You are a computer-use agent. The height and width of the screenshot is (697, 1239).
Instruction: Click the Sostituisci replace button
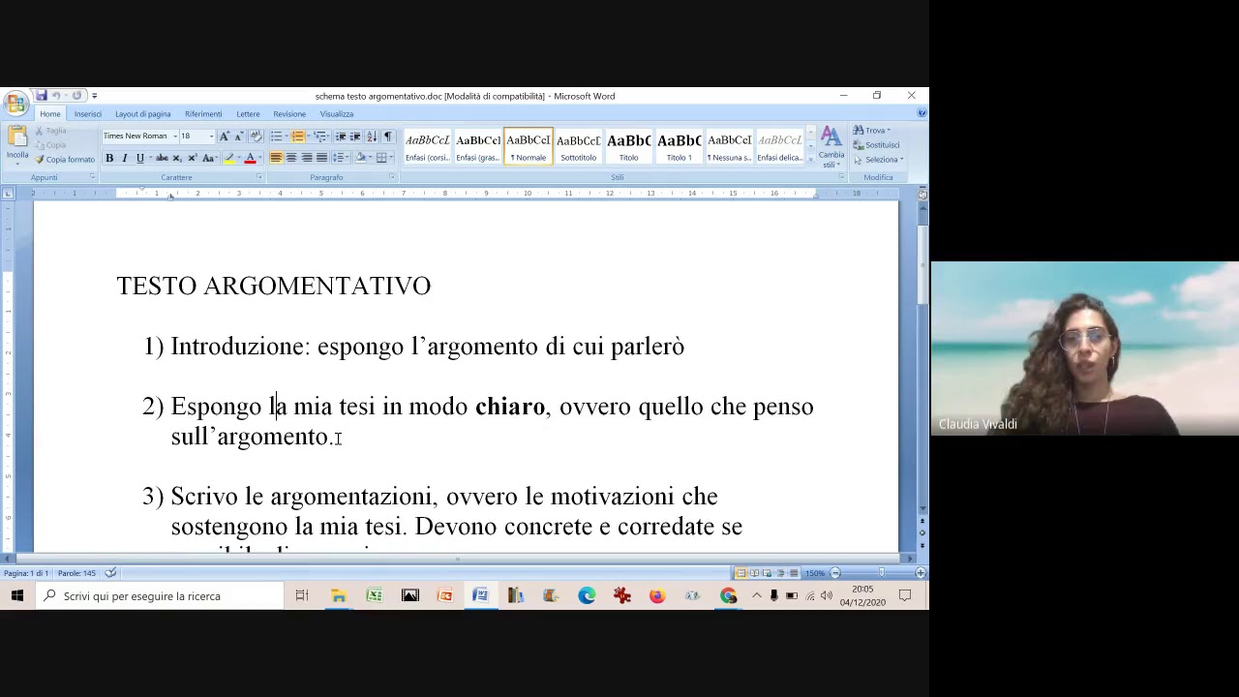point(876,145)
